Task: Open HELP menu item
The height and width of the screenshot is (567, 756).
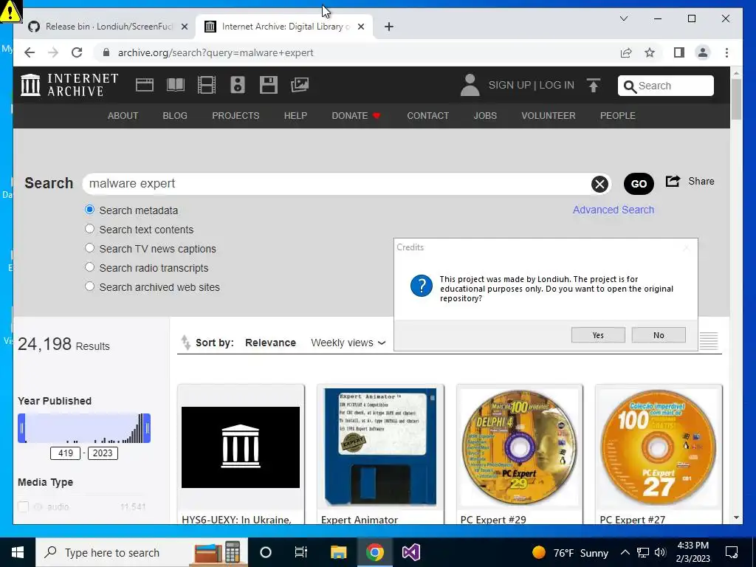Action: [x=295, y=116]
